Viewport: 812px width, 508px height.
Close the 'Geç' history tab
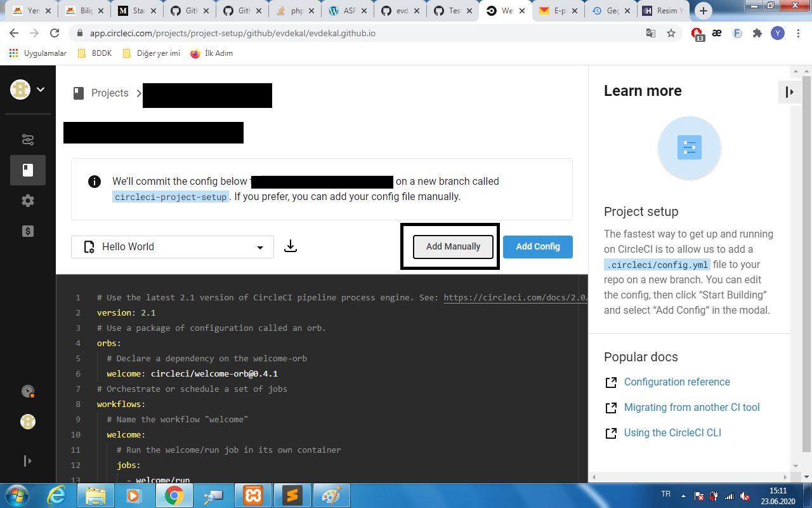(x=627, y=11)
